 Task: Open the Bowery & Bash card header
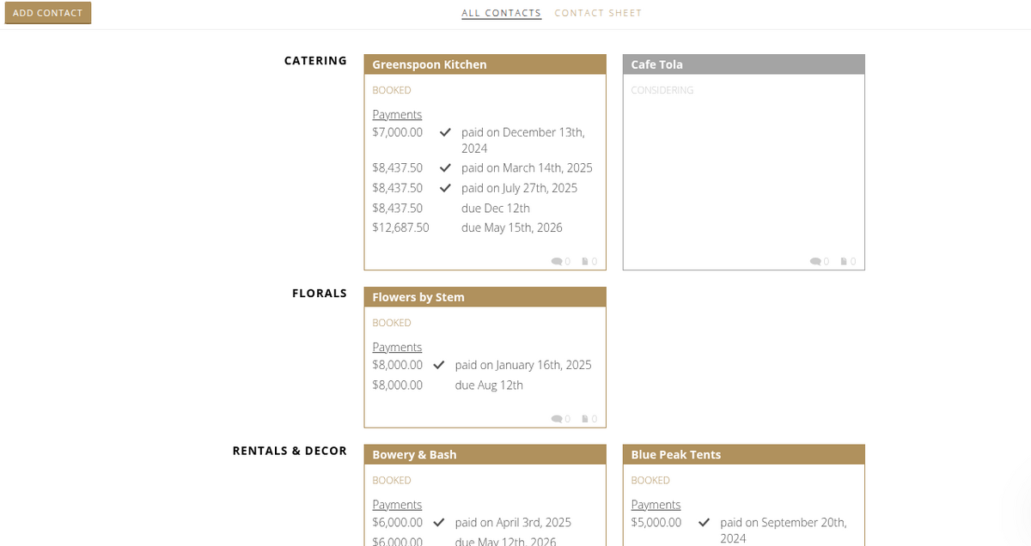click(x=485, y=454)
